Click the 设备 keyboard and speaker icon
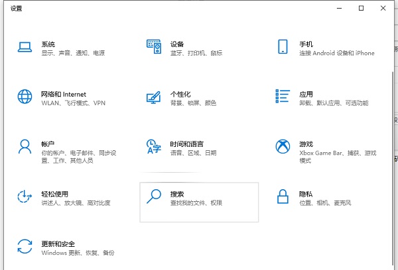 [154, 47]
